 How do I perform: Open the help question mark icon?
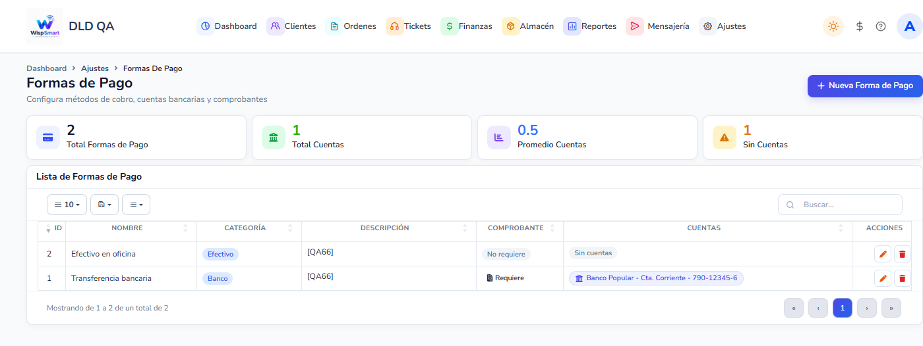(x=881, y=26)
